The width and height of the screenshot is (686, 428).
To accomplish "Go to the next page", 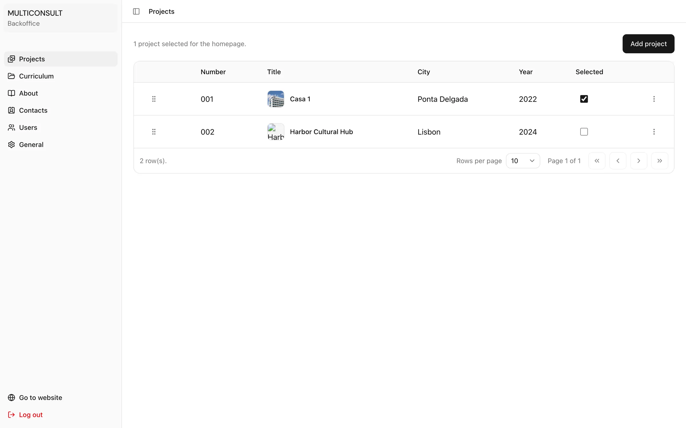I will click(639, 161).
